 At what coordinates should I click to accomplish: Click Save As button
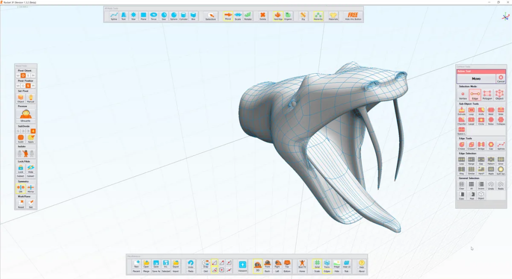point(156,271)
